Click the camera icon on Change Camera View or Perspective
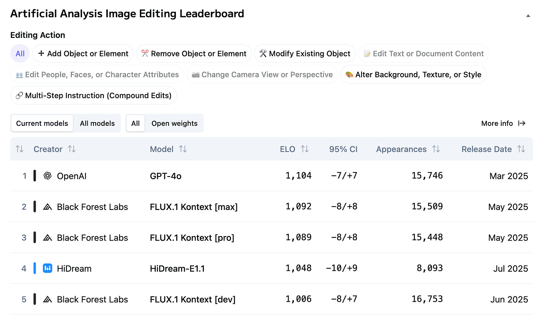Screen dimensions: 553x318 196,74
